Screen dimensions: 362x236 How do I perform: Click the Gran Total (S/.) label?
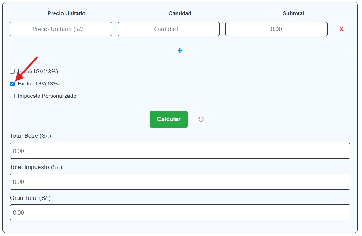(x=30, y=198)
